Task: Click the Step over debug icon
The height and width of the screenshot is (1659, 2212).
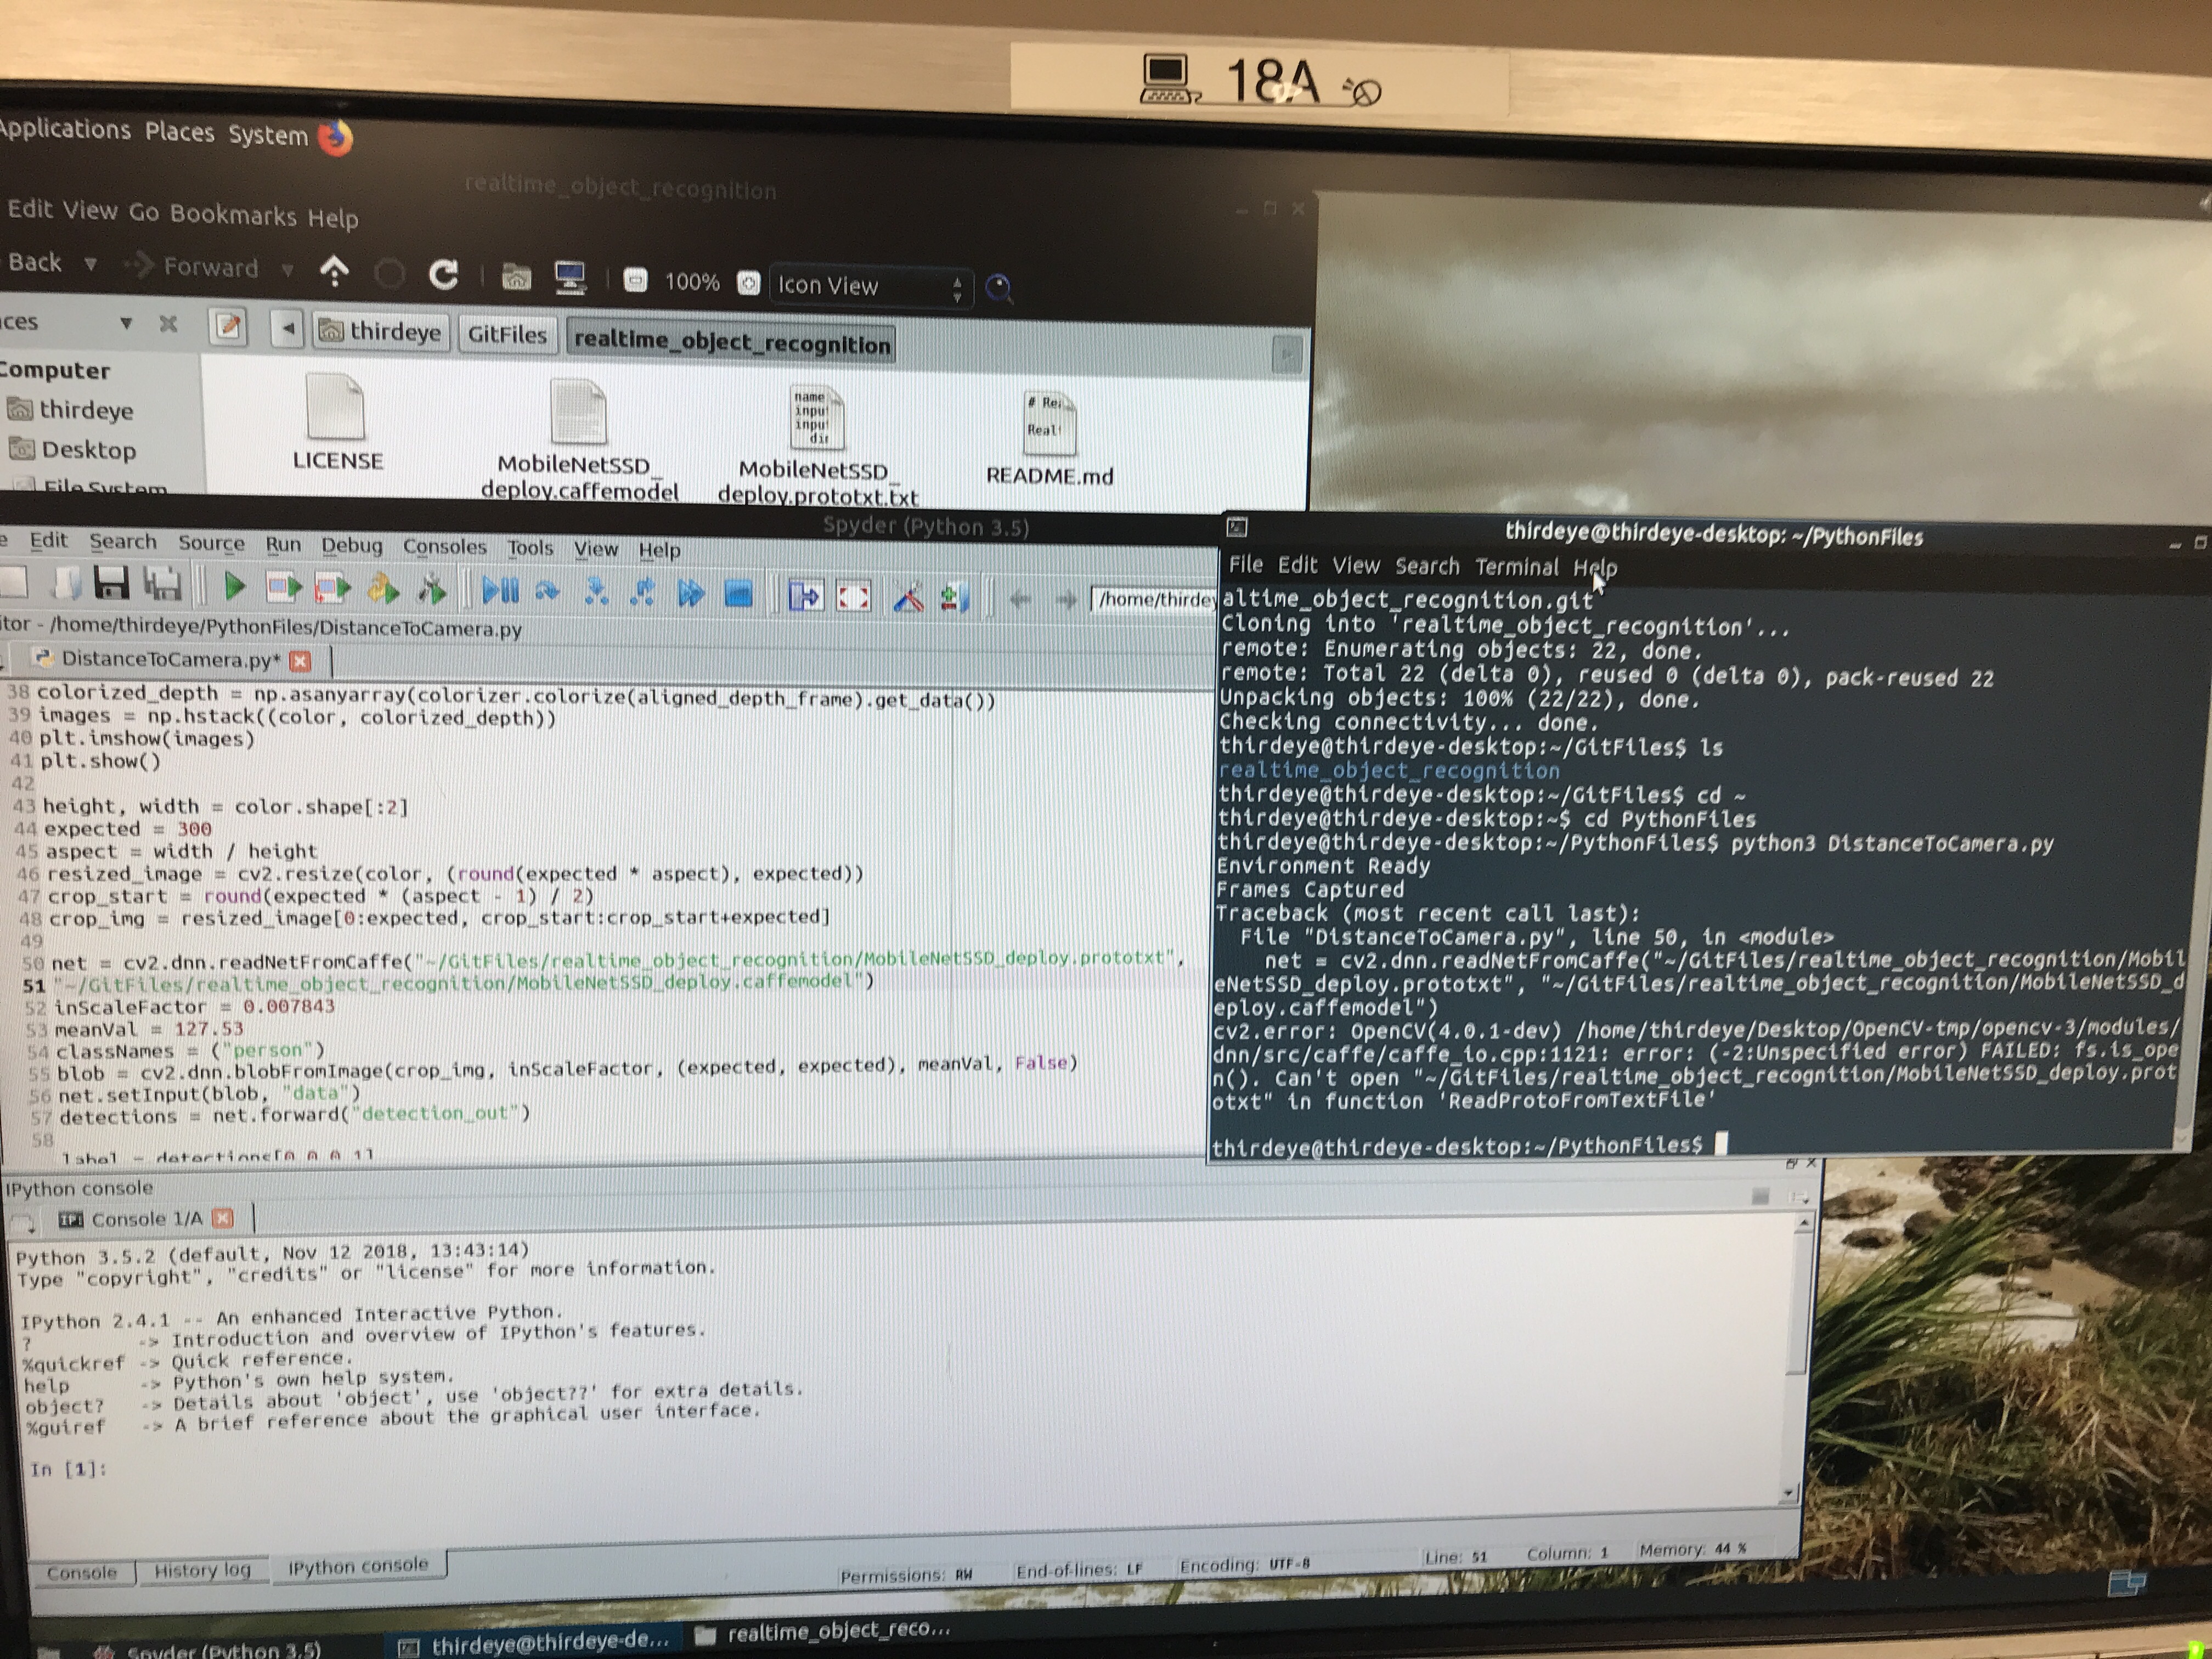Action: pyautogui.click(x=547, y=592)
